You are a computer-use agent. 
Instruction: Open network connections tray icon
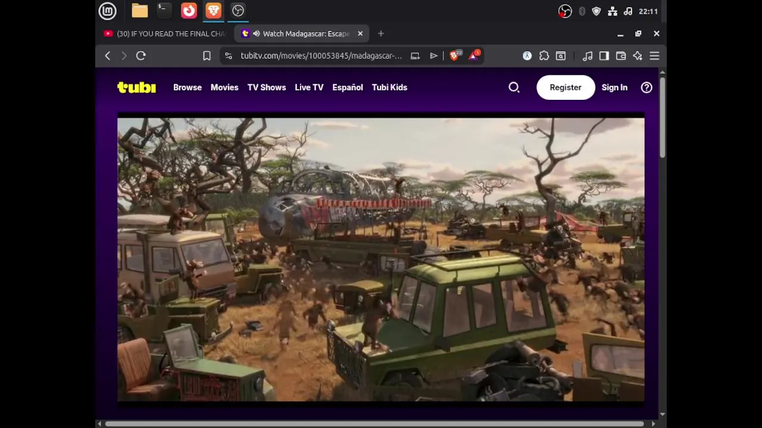tap(612, 11)
